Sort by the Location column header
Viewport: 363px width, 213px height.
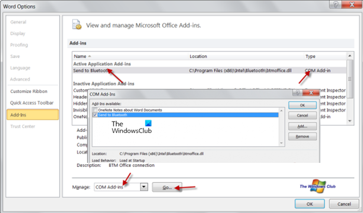pos(198,56)
